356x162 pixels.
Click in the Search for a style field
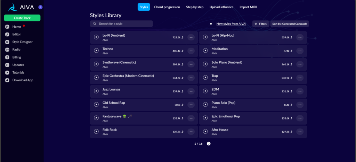pos(121,24)
